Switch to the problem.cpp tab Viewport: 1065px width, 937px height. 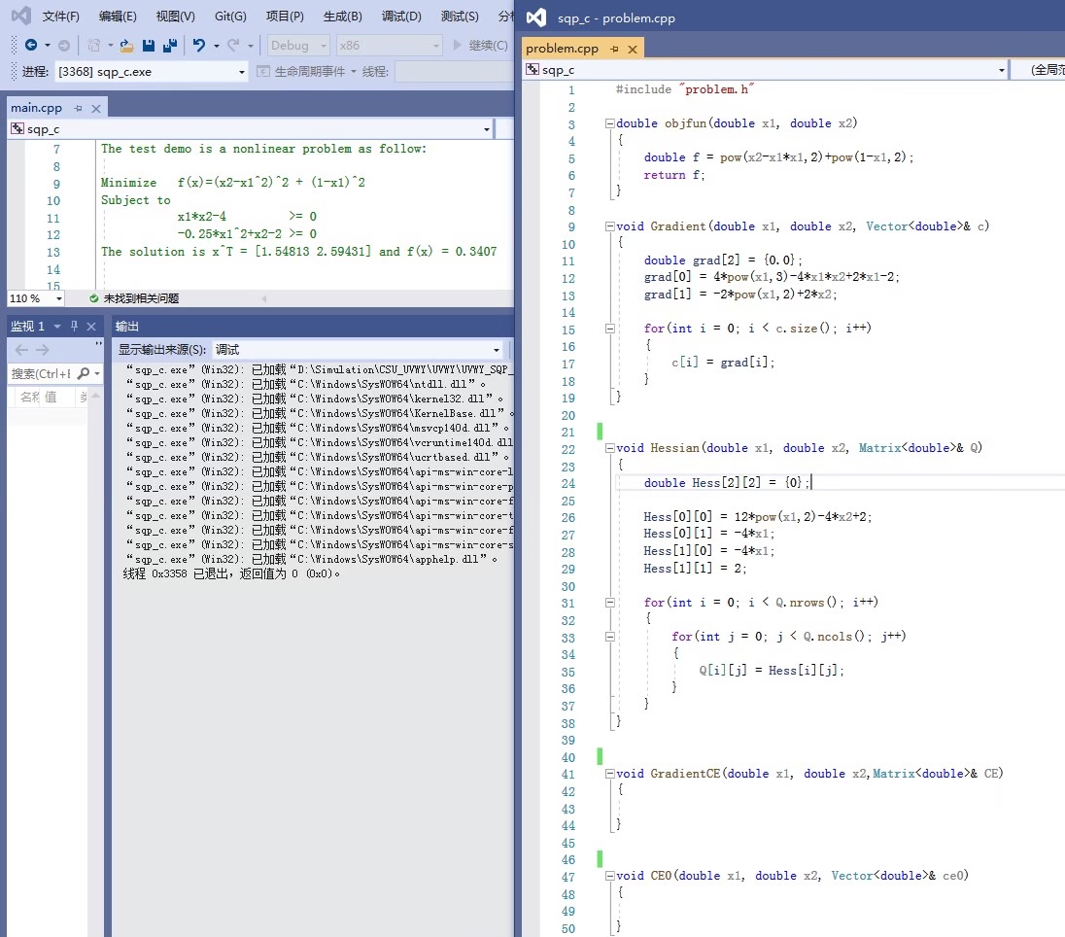pos(562,49)
